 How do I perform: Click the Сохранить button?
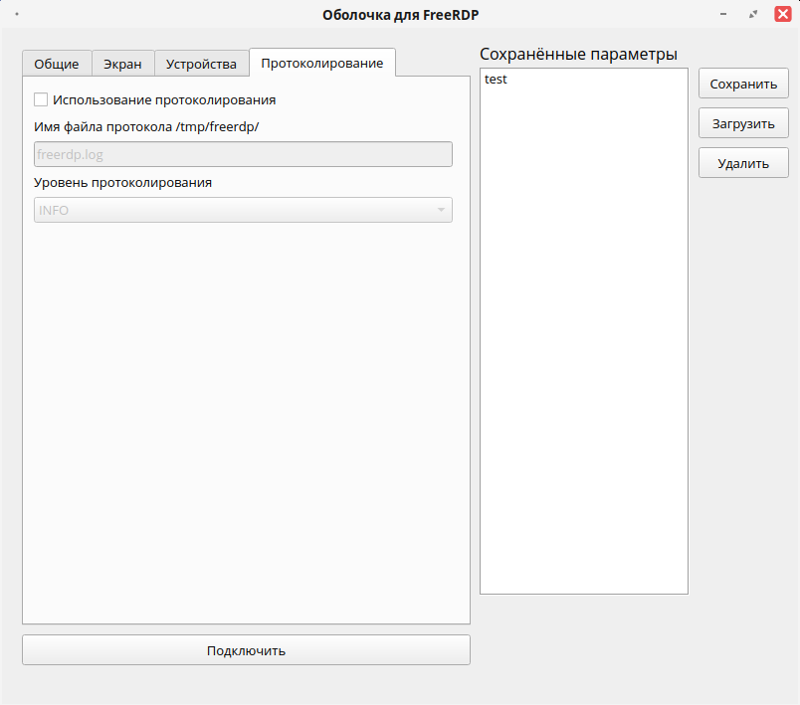(743, 84)
